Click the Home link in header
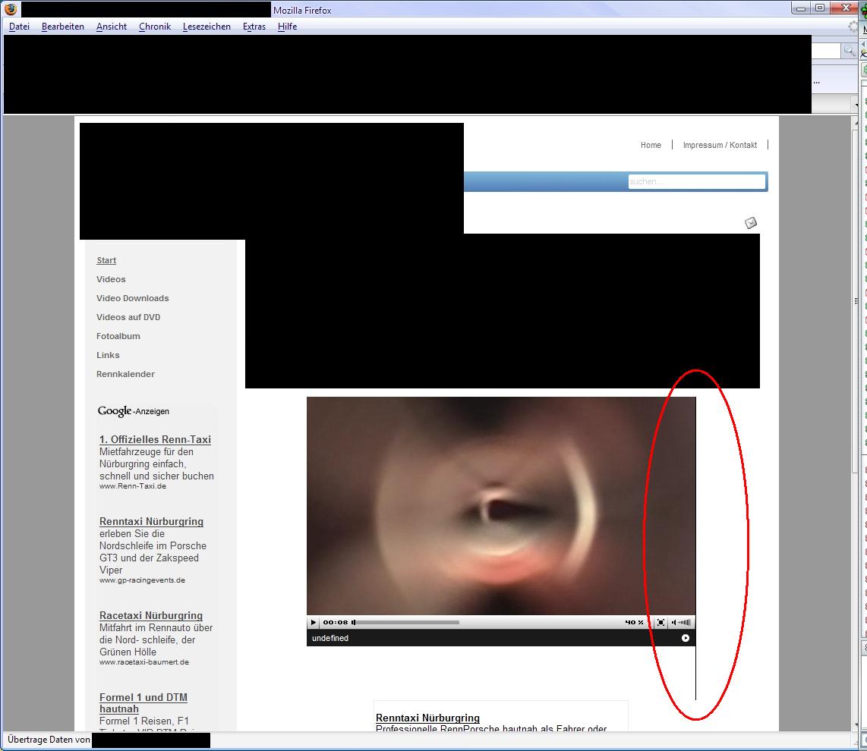Screen dimensions: 867x751 (x=651, y=145)
